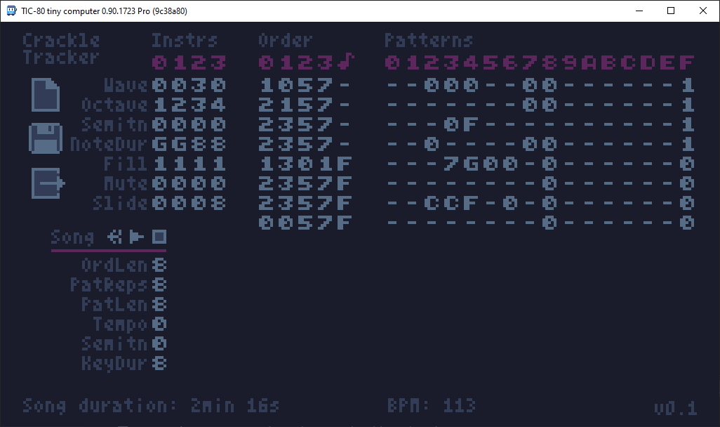Click the PatLen value 8
Screen dimensions: 720x427
point(159,305)
